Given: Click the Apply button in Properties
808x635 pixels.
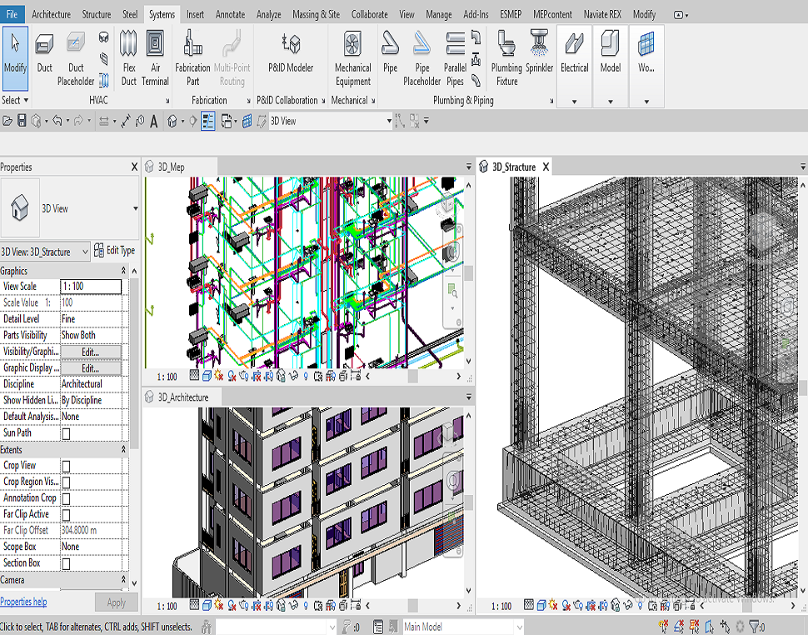Looking at the screenshot, I should pyautogui.click(x=117, y=602).
